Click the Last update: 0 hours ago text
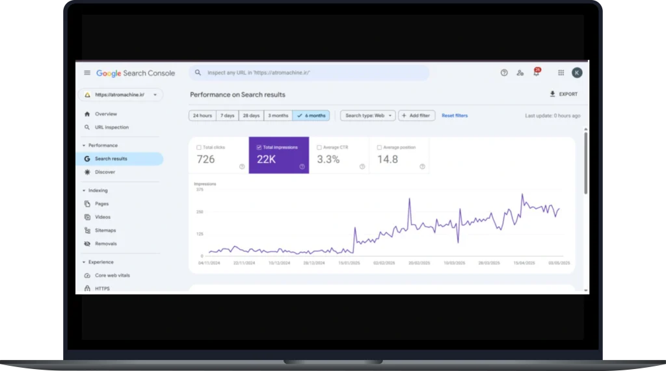The height and width of the screenshot is (371, 666). click(553, 116)
